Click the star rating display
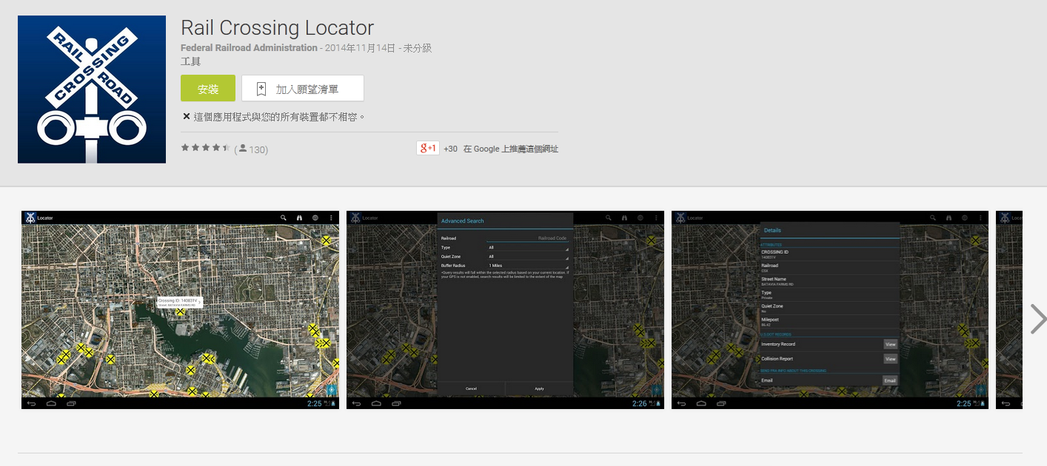The height and width of the screenshot is (466, 1047). tap(205, 148)
